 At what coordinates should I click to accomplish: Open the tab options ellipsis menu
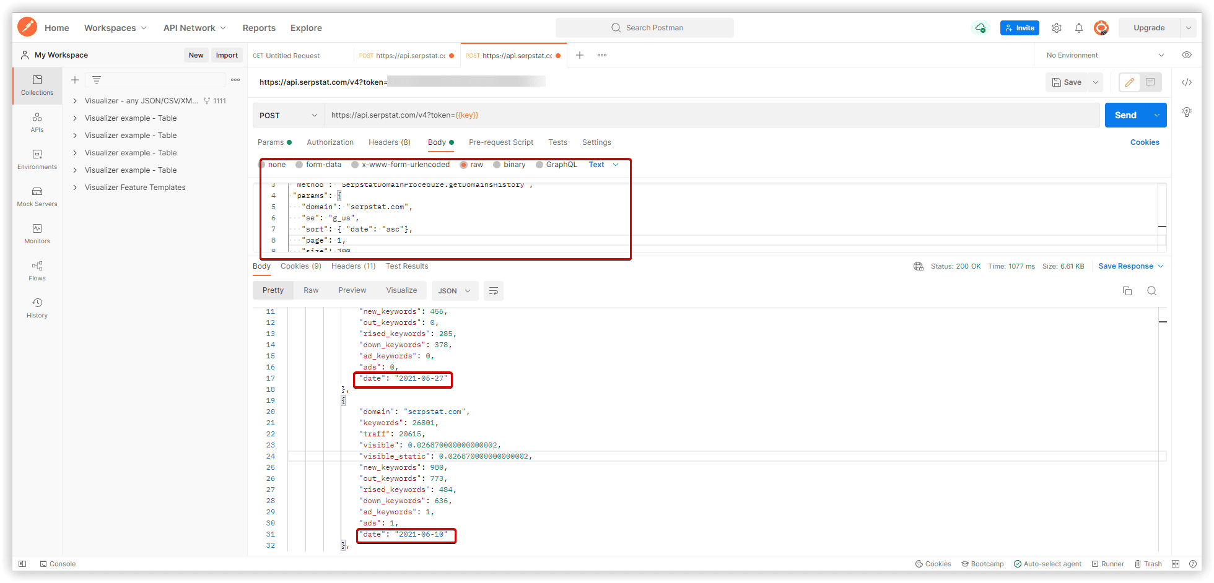pyautogui.click(x=602, y=55)
